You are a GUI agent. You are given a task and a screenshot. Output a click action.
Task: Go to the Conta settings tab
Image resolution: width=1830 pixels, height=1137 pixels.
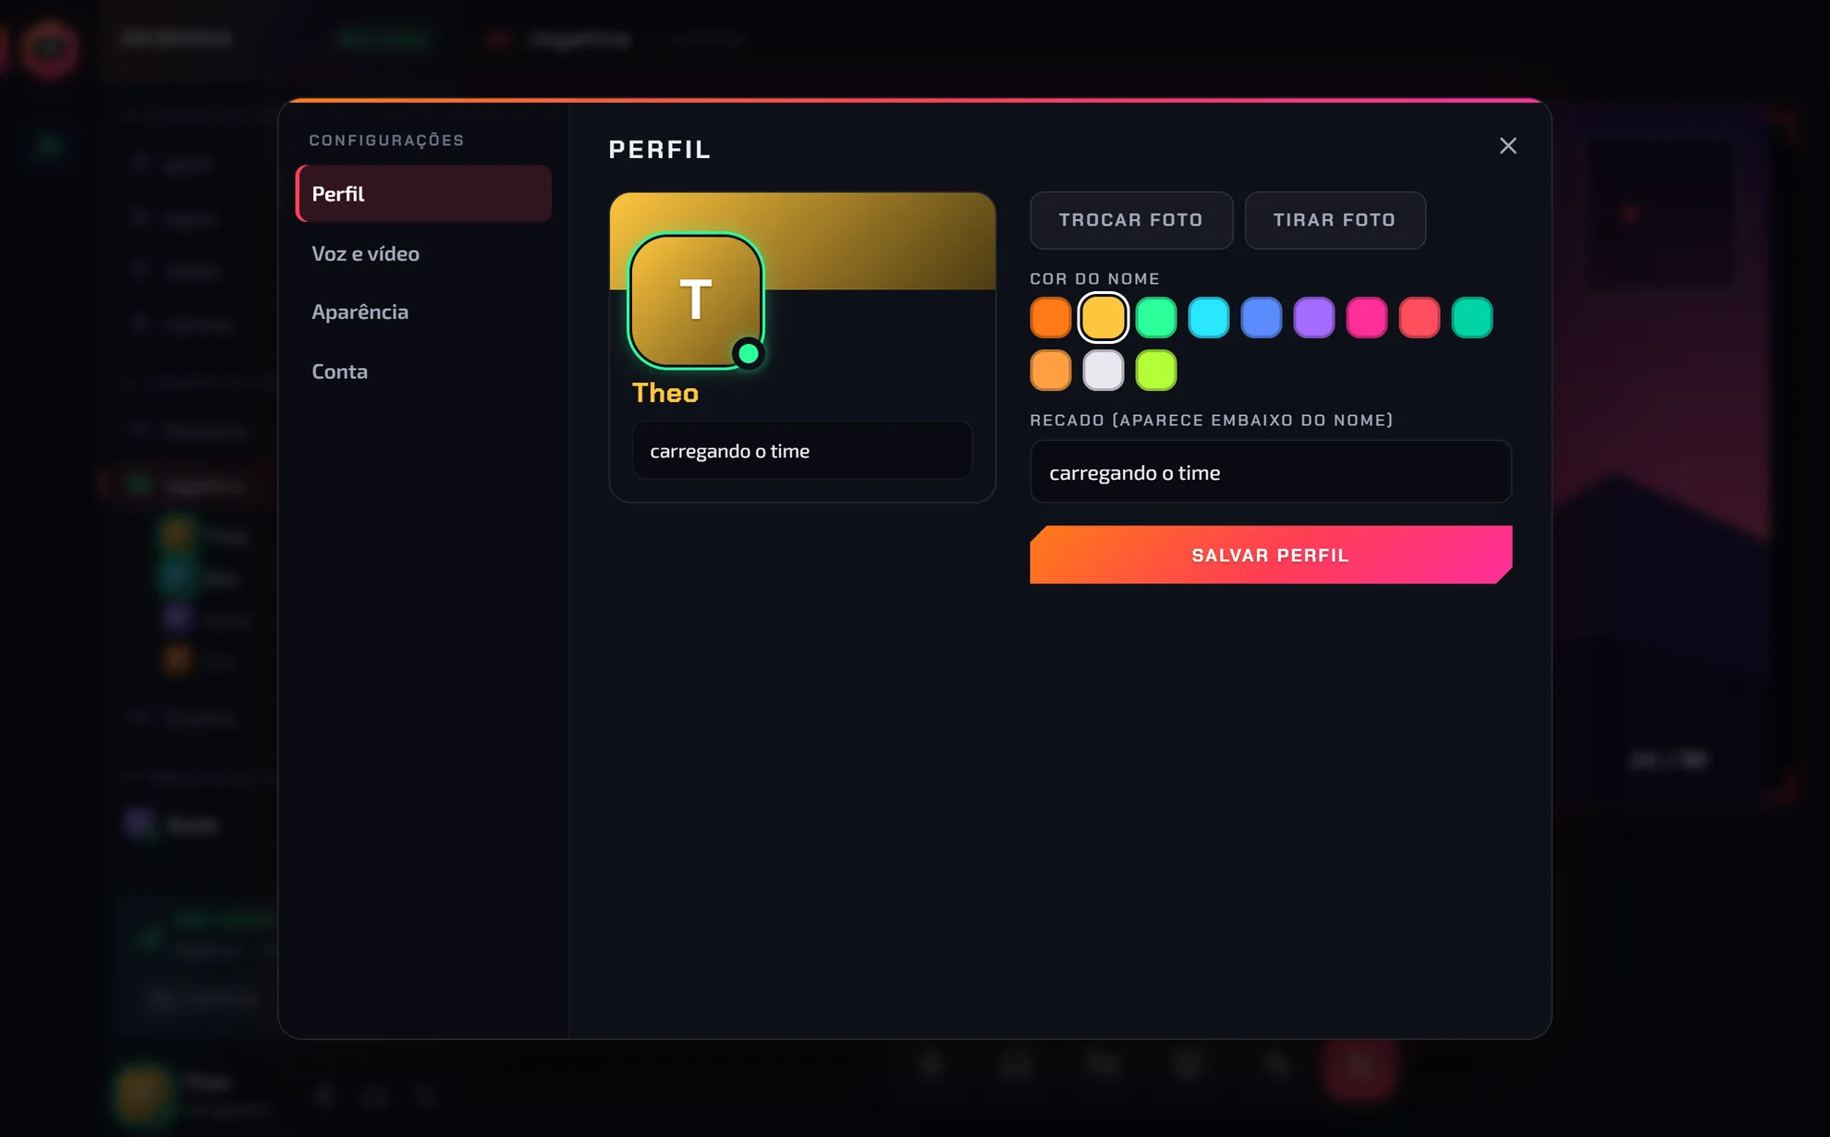(423, 372)
